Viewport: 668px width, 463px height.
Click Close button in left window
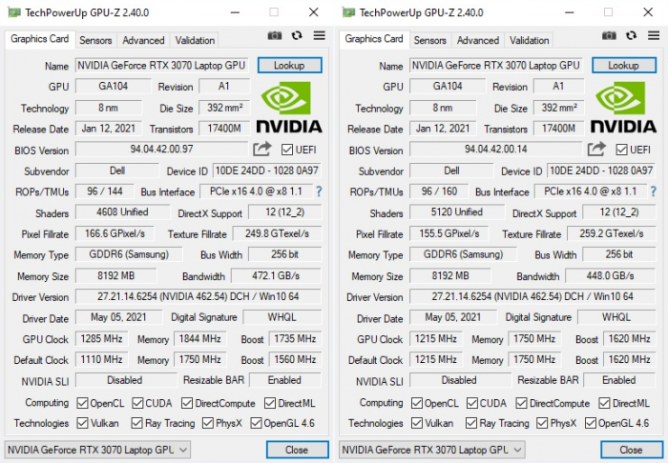tap(297, 450)
